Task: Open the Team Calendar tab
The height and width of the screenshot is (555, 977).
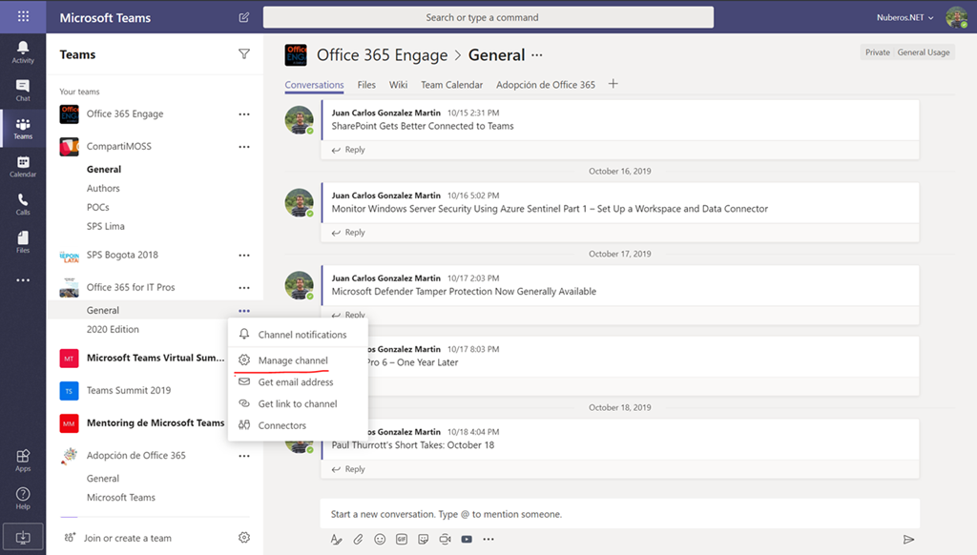Action: click(451, 85)
